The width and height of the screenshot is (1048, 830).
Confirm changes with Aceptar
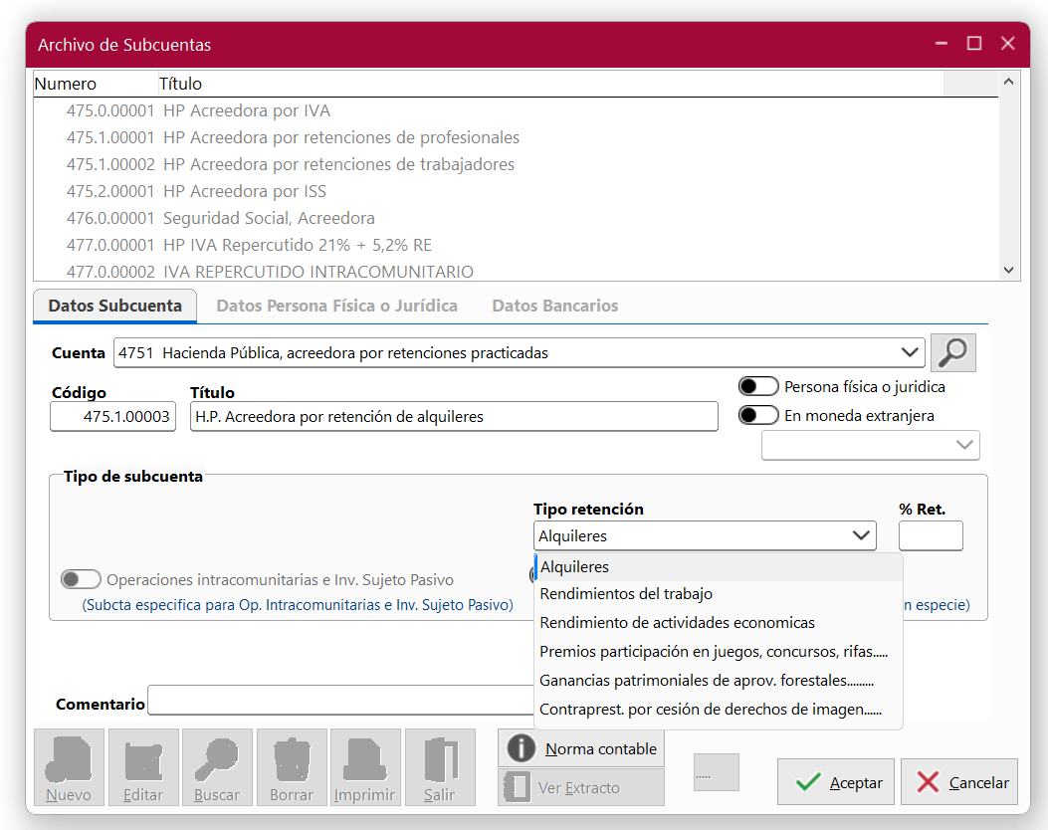pos(836,782)
